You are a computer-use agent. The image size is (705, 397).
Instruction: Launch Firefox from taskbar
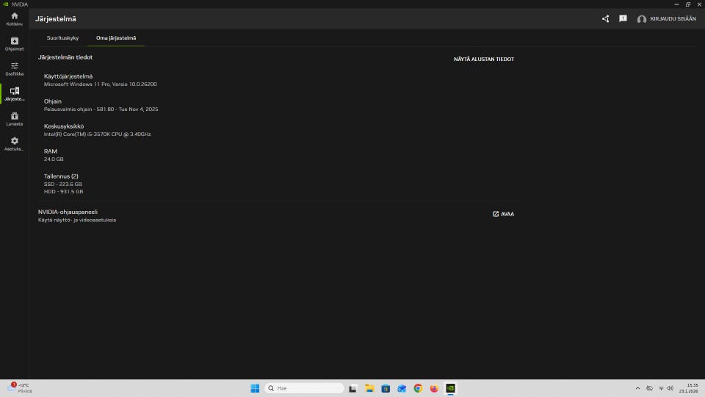(434, 388)
